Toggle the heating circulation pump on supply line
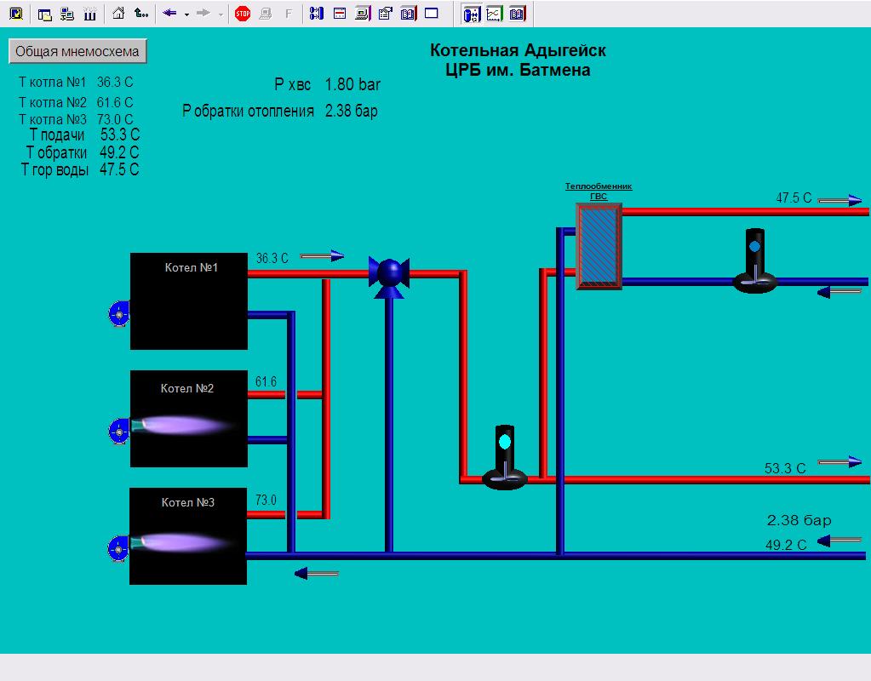Screen dimensions: 871x681 (x=505, y=458)
